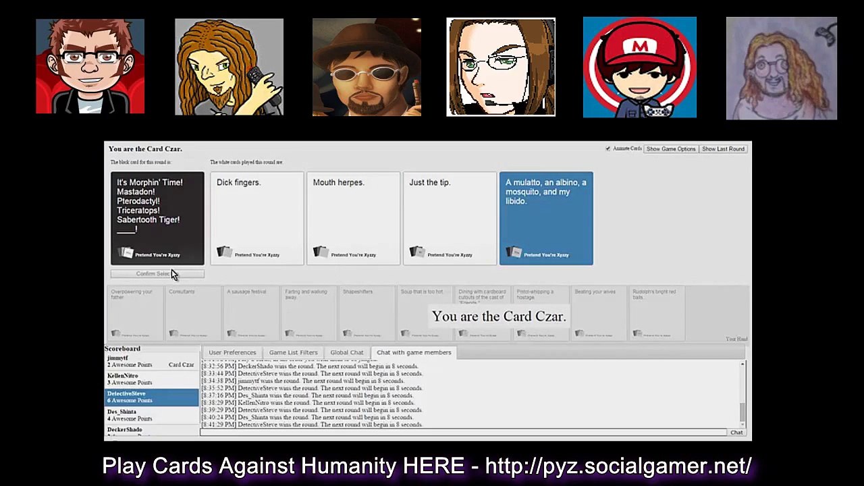This screenshot has width=864, height=486.
Task: Click the black 'It's Morphin' Time!' card
Action: [x=157, y=218]
